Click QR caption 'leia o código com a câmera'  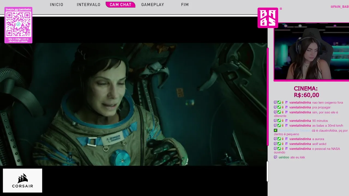pos(18,40)
